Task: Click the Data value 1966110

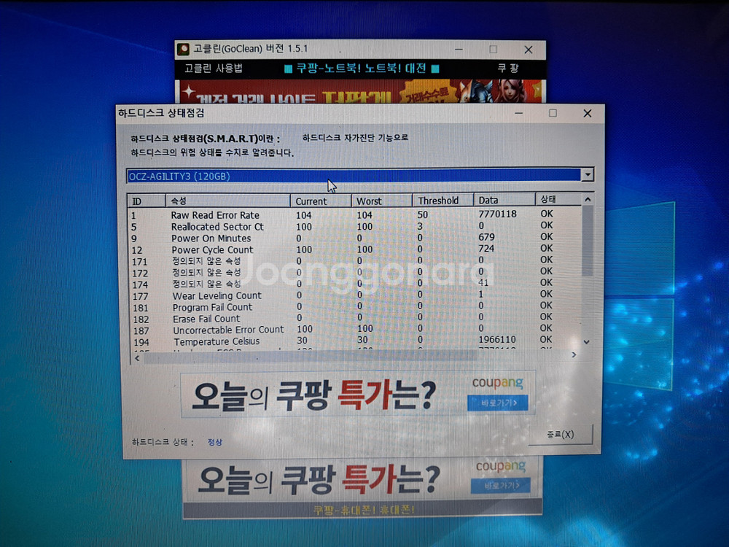Action: point(497,340)
